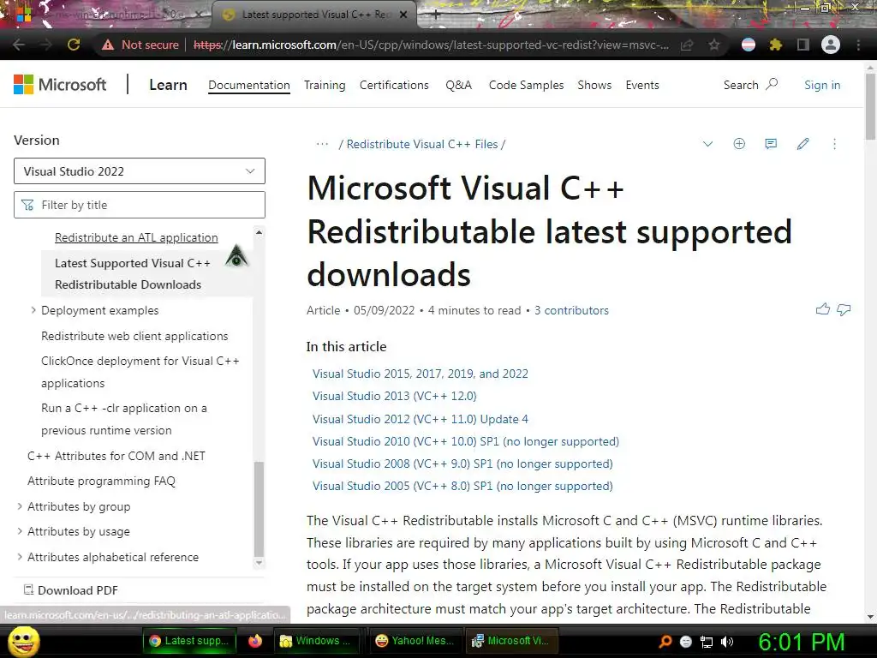Expand Attributes alphabetical reference node

click(x=20, y=557)
